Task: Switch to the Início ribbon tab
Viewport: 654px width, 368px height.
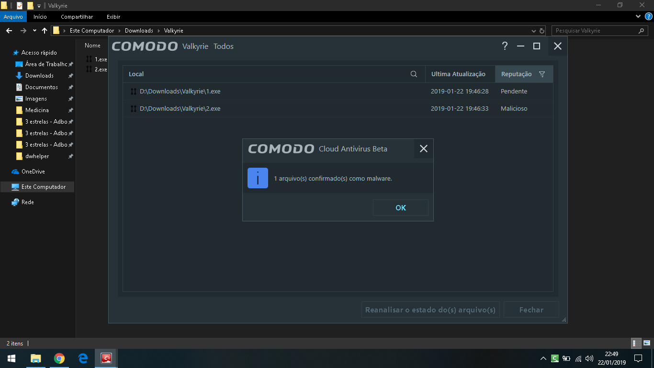Action: coord(40,17)
